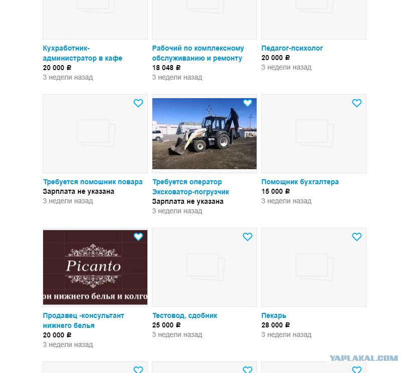The width and height of the screenshot is (411, 373).
Task: View the Picanto store logo thumbnail
Action: pyautogui.click(x=95, y=267)
